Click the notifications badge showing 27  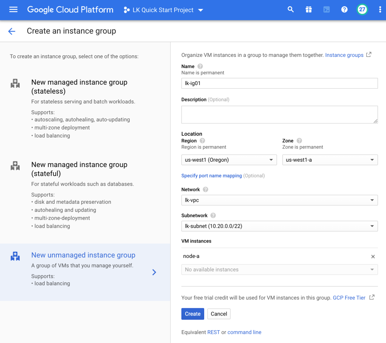pyautogui.click(x=362, y=10)
